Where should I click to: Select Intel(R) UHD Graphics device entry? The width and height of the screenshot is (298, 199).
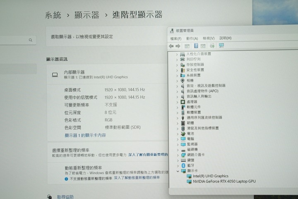pos(211,176)
